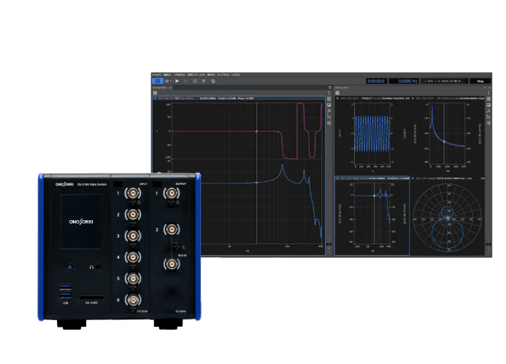Toggle the blue checkbox on phase graph header

(155, 98)
